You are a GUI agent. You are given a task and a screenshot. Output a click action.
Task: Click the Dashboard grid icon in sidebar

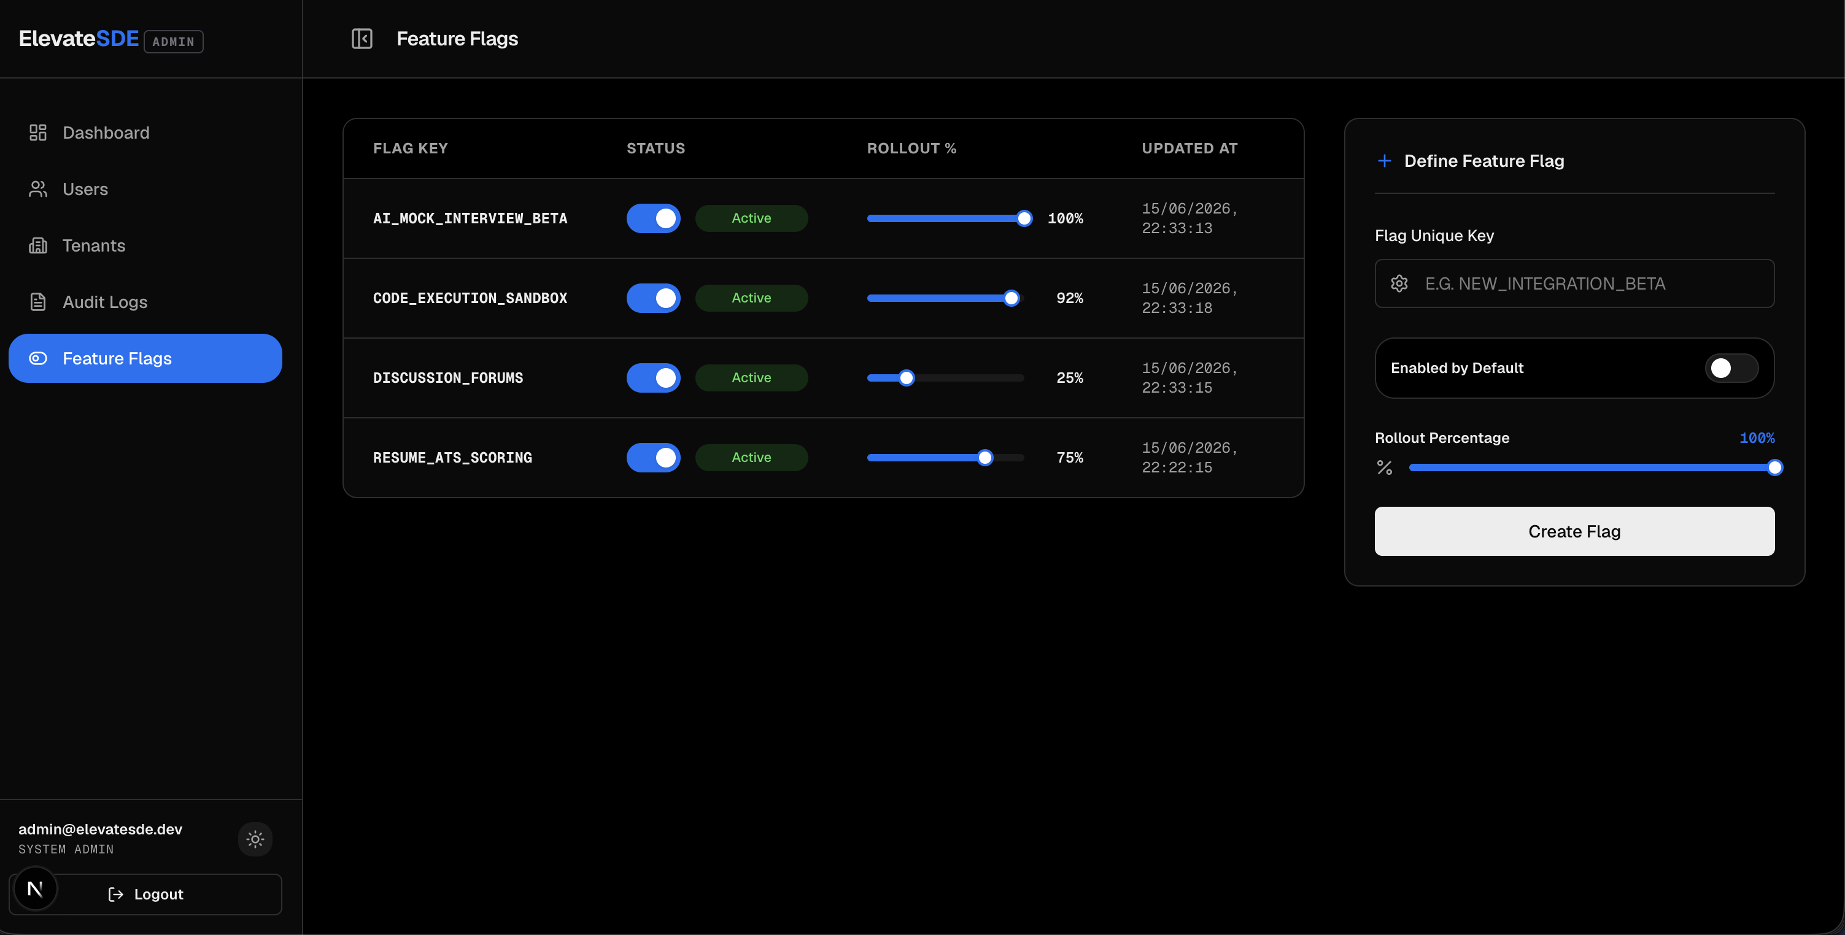point(38,133)
